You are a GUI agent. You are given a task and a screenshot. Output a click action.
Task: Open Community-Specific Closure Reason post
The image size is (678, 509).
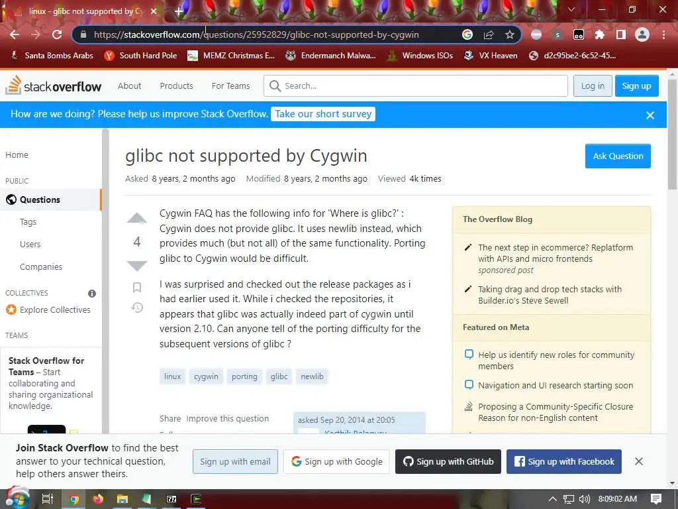556,412
